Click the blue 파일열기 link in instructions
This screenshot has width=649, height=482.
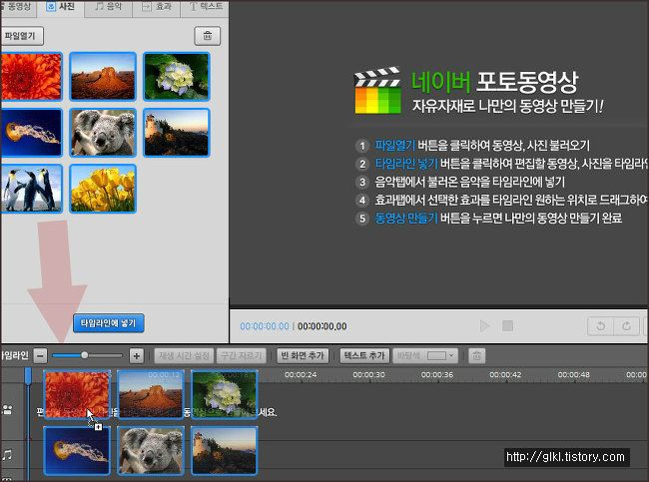coord(394,146)
